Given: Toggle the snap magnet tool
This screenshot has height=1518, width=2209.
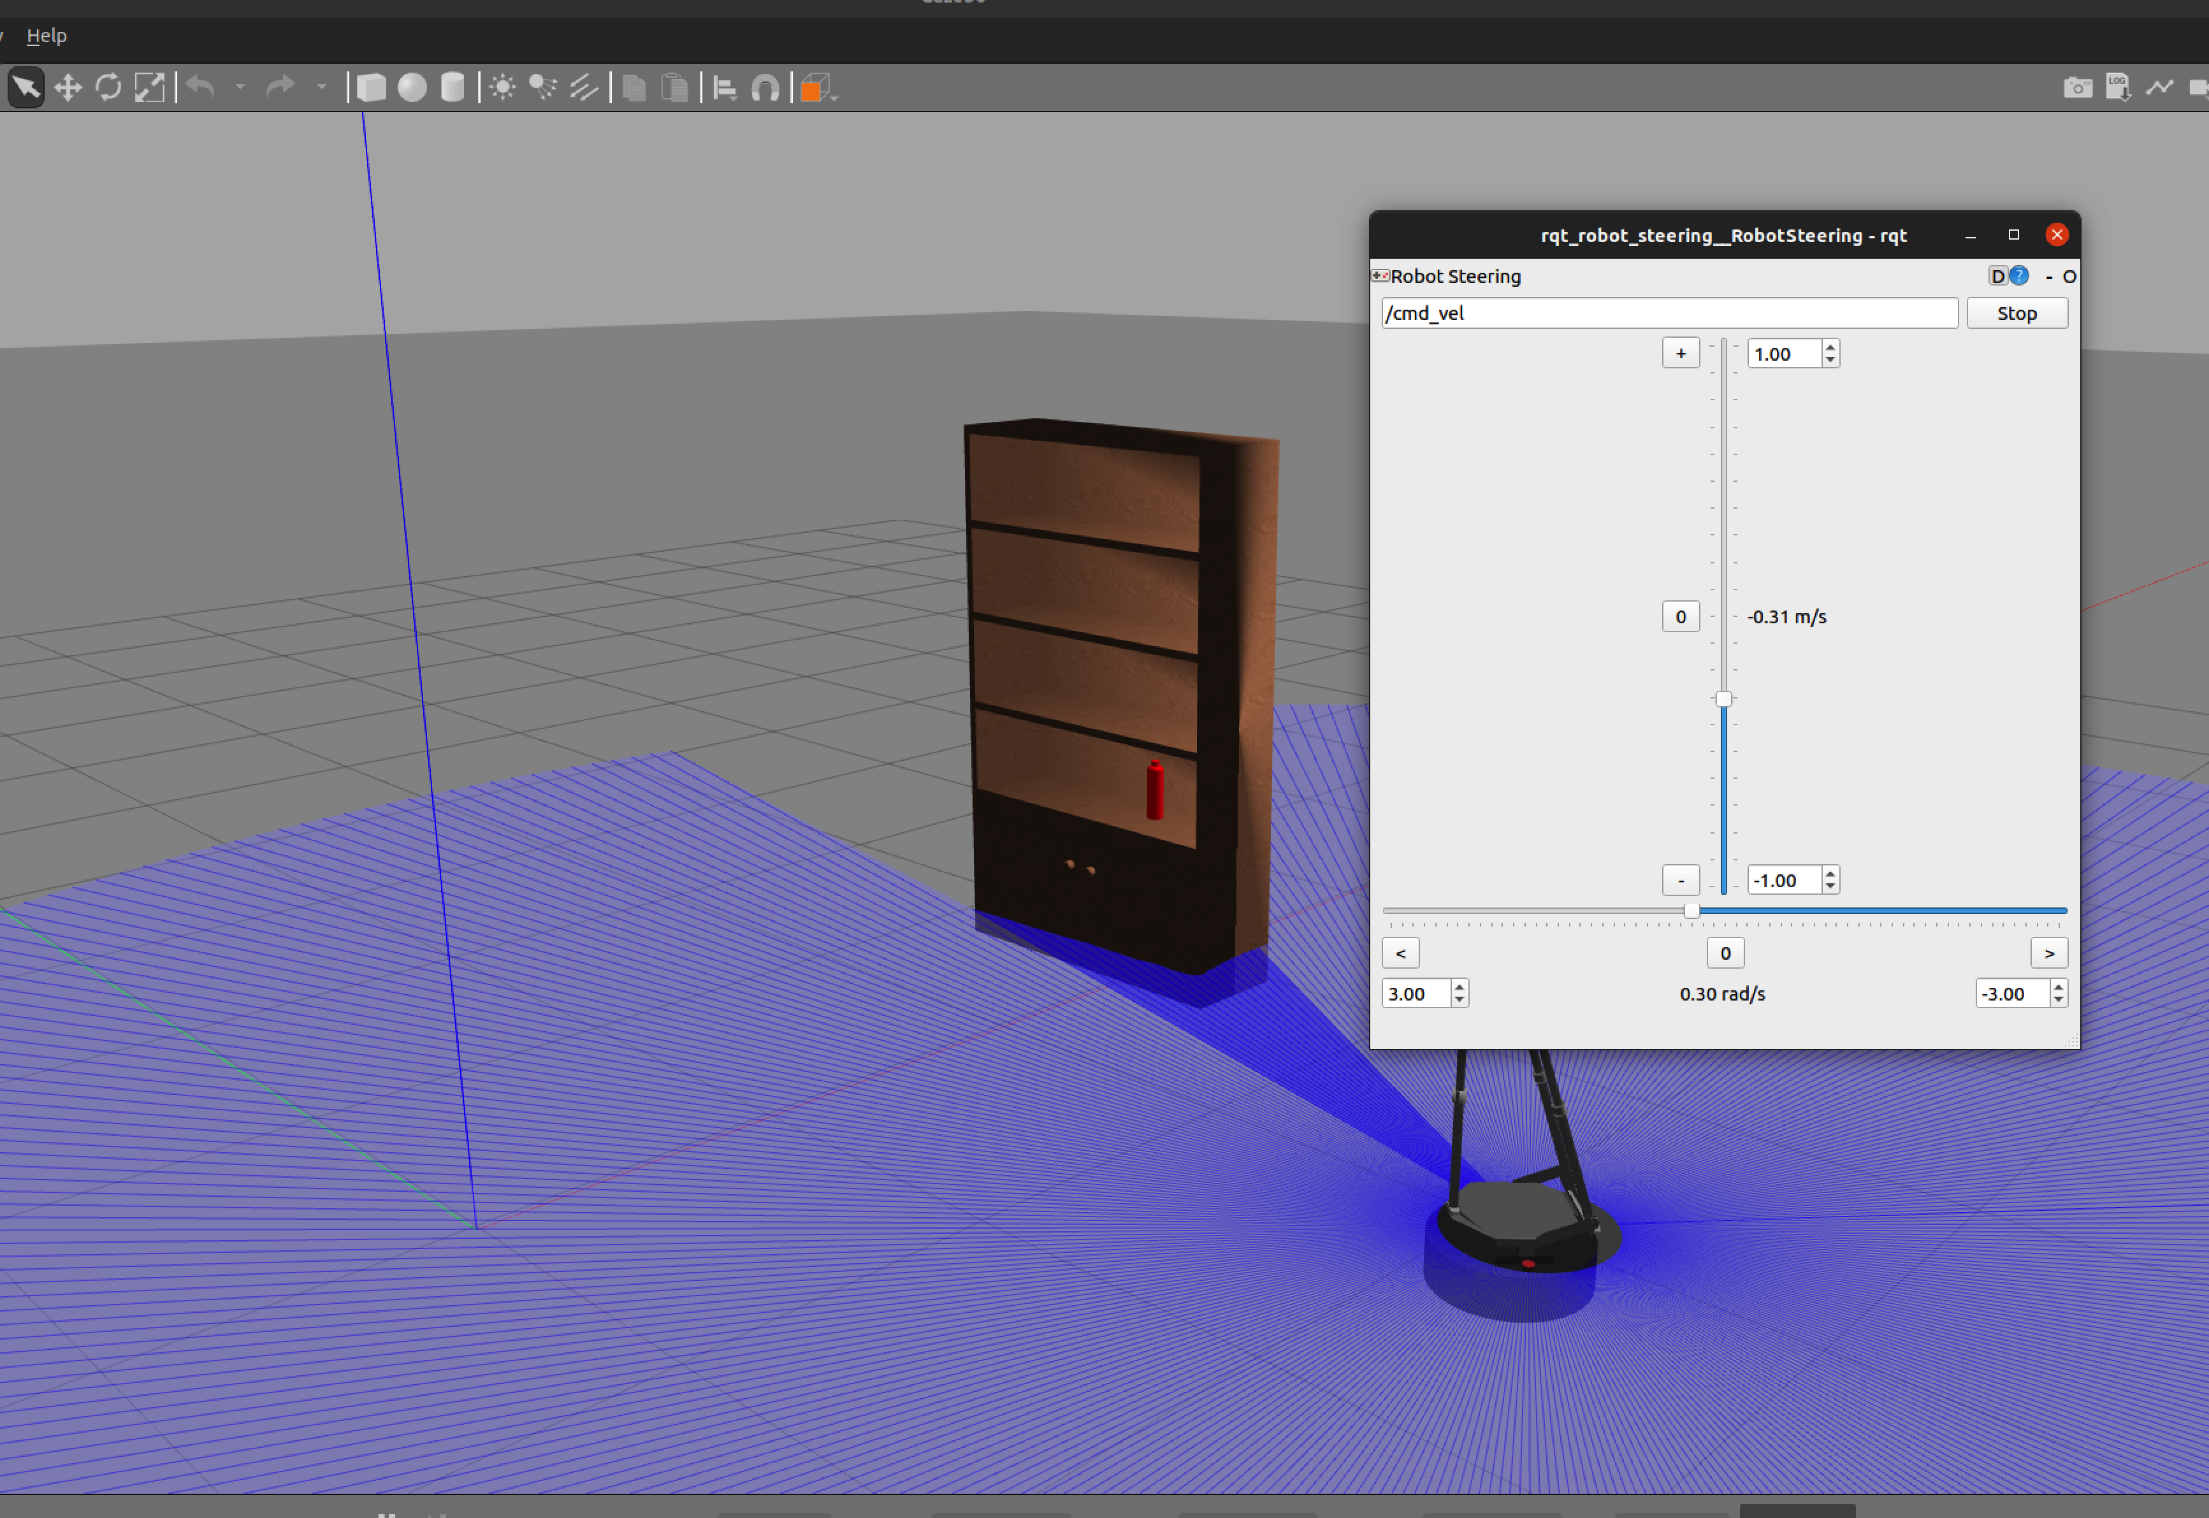Looking at the screenshot, I should pos(765,89).
